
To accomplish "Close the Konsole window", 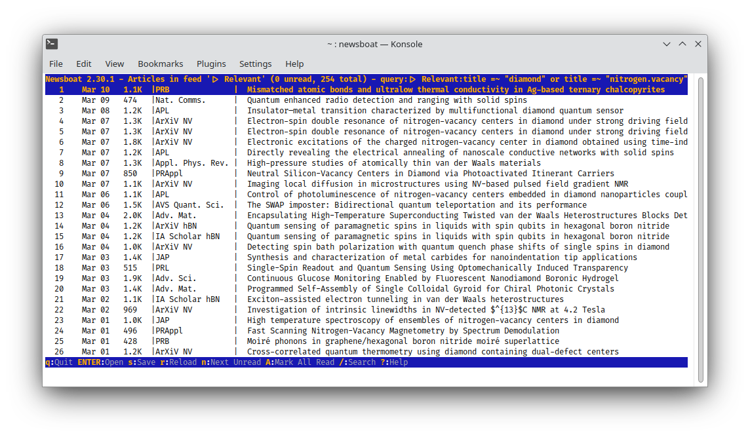I will tap(698, 44).
